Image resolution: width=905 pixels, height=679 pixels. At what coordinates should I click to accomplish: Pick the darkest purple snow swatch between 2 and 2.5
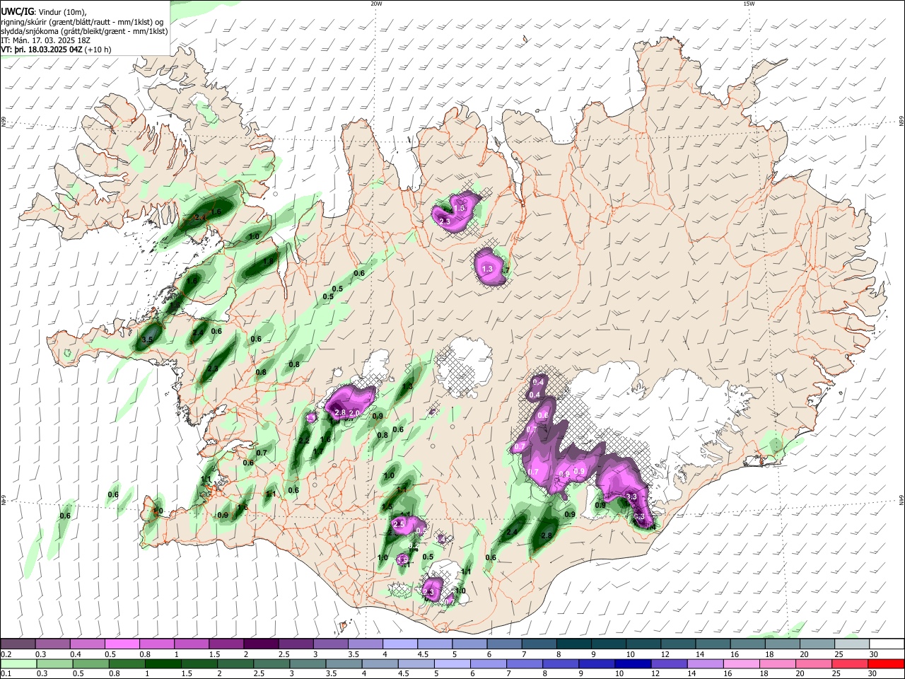pyautogui.click(x=261, y=644)
